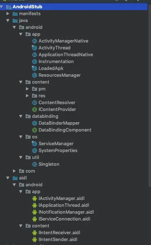Screen dimensions: 151x245
Task: Click the DataBindingComponent interface icon
Action: coord(34,130)
